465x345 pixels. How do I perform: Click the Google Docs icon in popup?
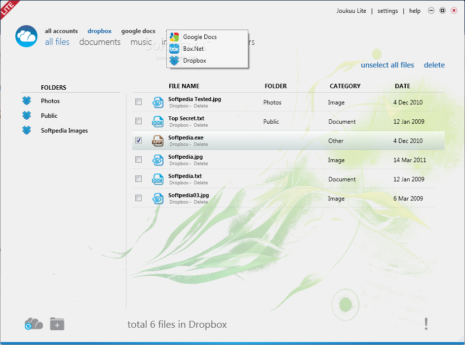tap(174, 37)
